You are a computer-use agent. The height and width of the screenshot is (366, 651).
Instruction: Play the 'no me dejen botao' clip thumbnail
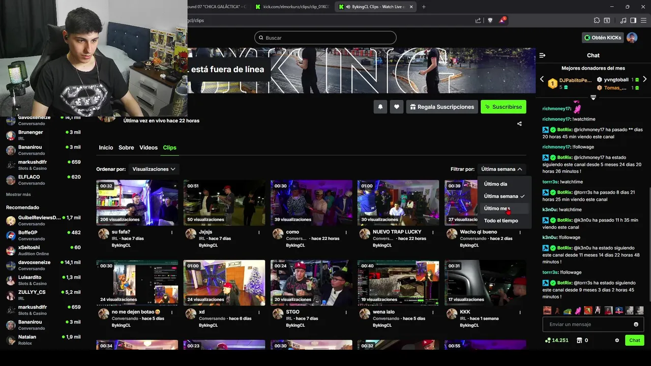coord(137,283)
